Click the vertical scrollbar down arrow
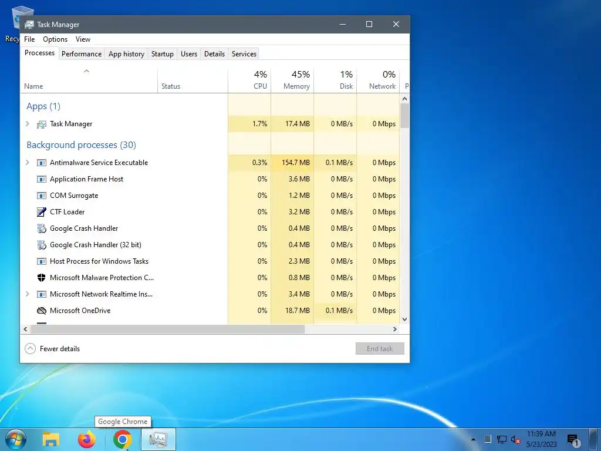The width and height of the screenshot is (601, 451). click(x=405, y=319)
